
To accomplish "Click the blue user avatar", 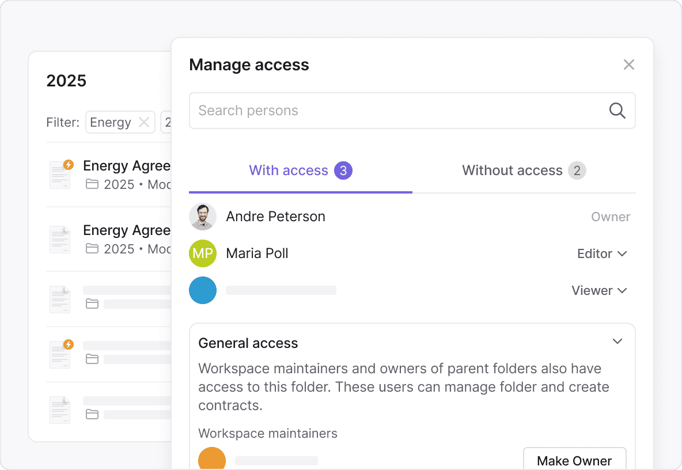I will pos(203,290).
